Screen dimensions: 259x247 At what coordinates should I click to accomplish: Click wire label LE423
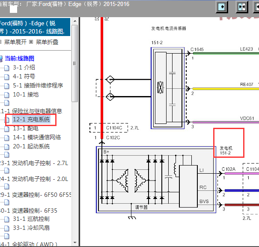[x=247, y=49]
